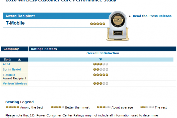Click the J.D. Power trophy award image
The height and width of the screenshot is (118, 177).
(118, 26)
